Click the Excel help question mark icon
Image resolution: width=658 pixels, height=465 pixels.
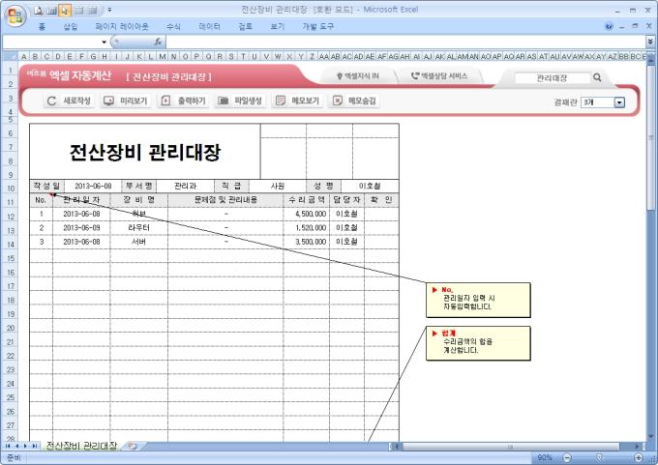[x=609, y=26]
